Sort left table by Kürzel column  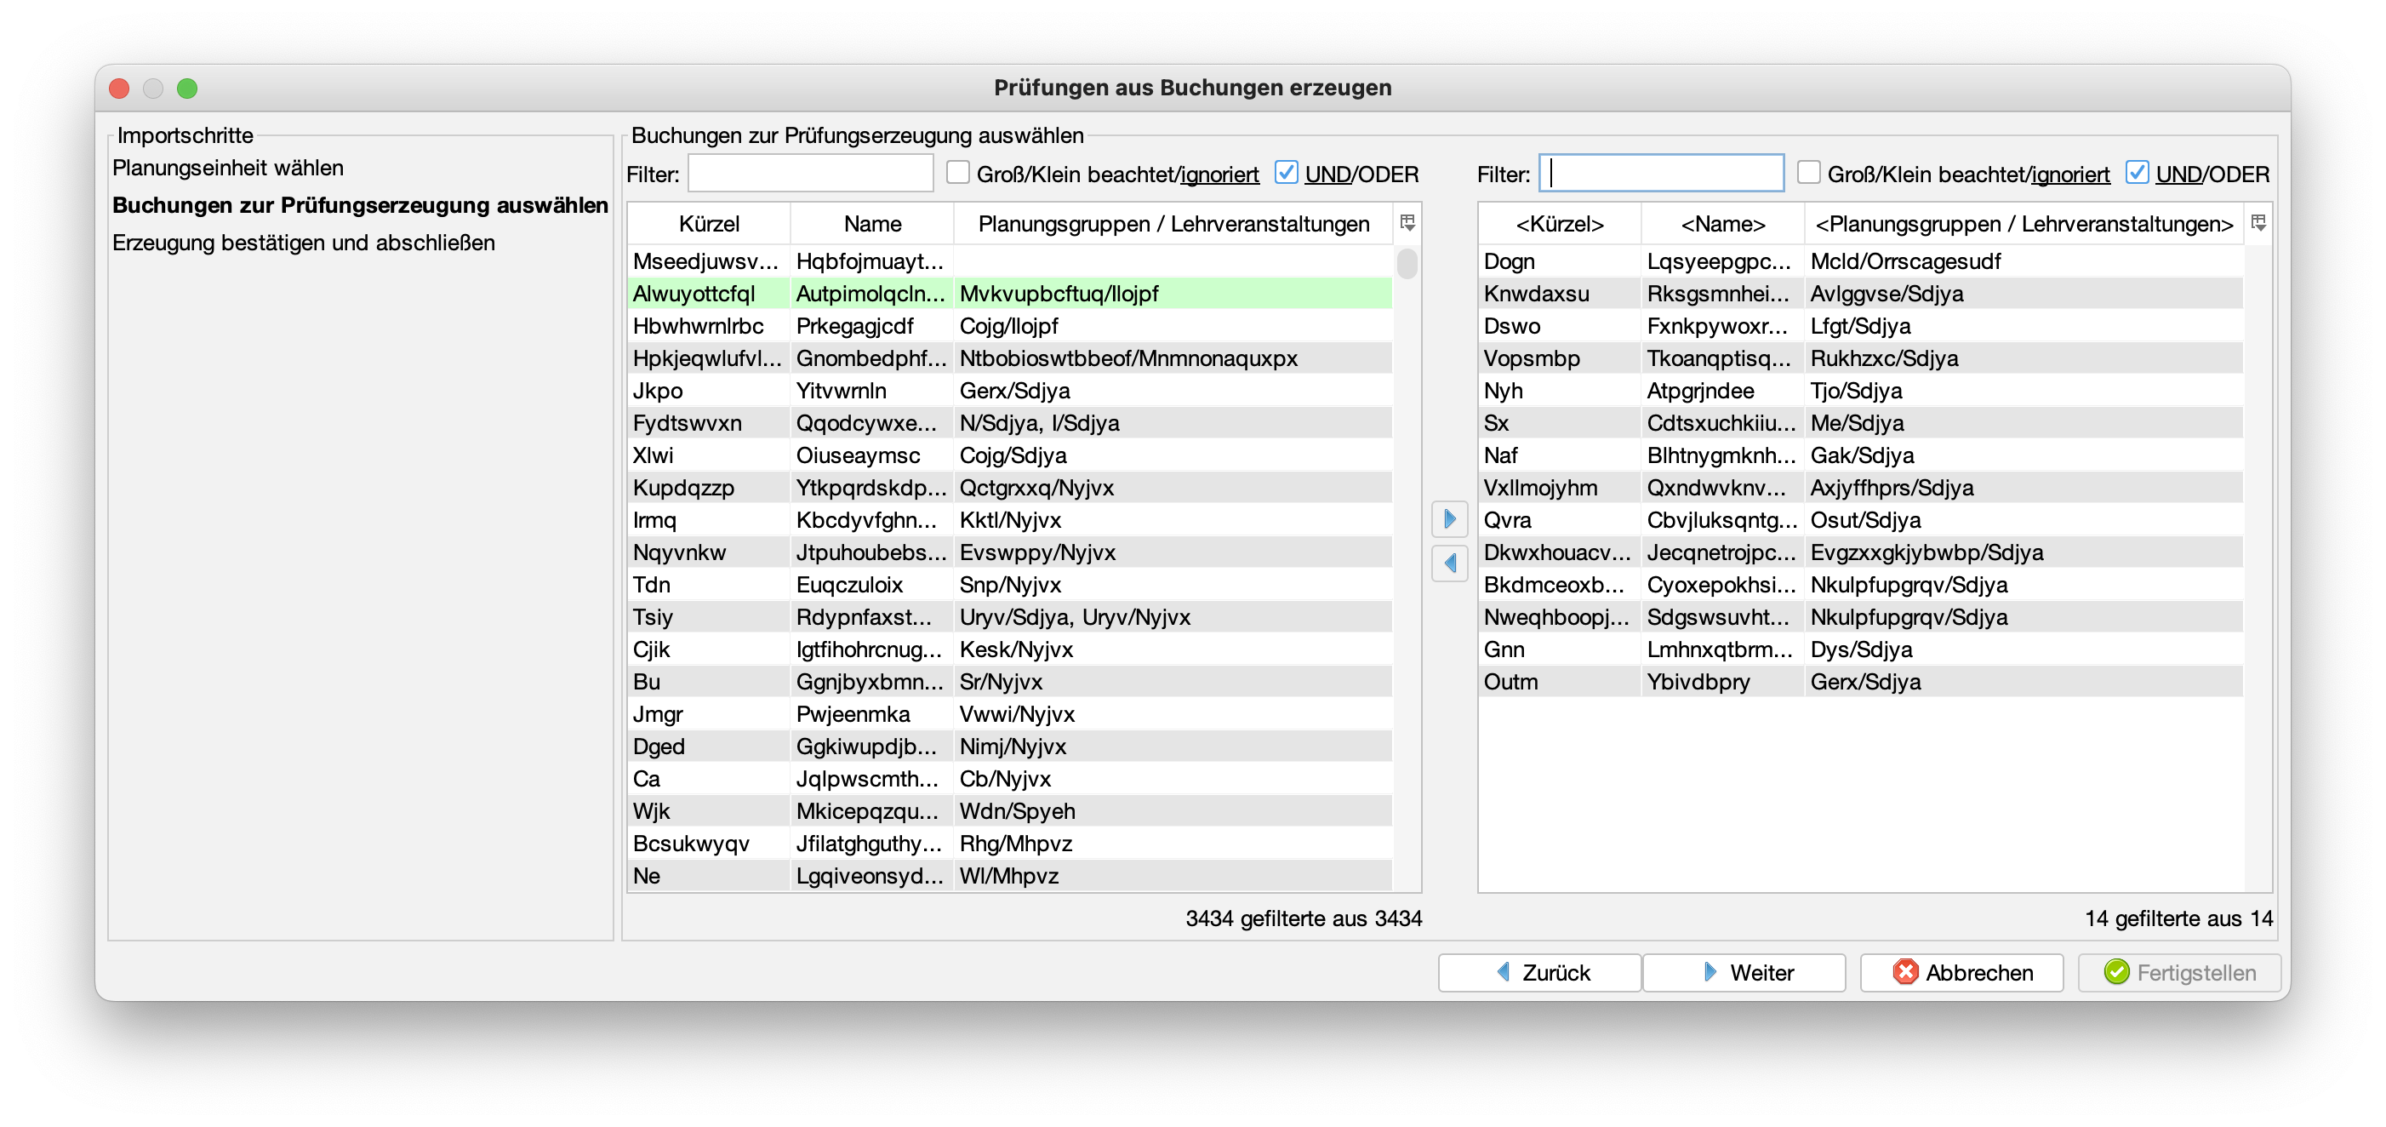(709, 223)
